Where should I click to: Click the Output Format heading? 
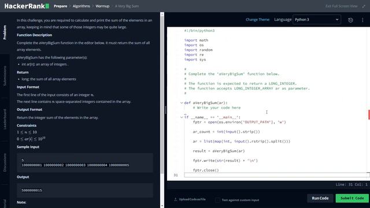29,110
